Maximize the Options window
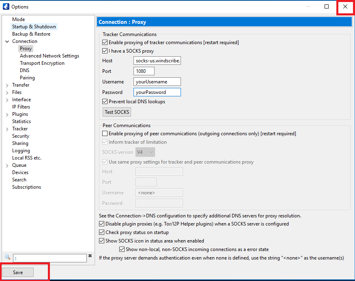 point(327,6)
